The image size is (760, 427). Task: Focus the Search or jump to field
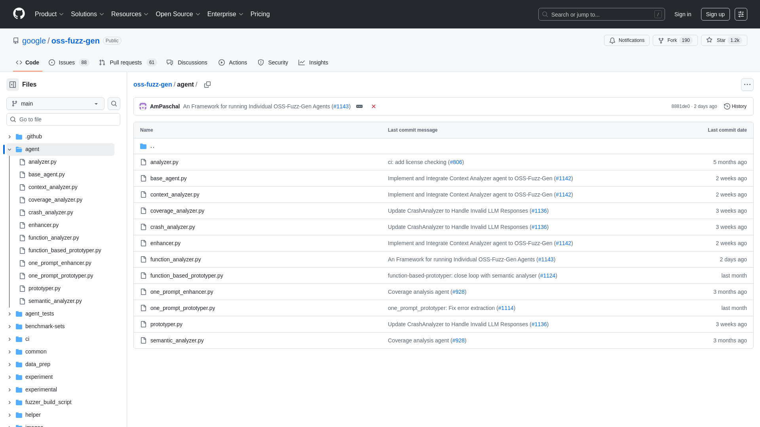click(x=601, y=14)
